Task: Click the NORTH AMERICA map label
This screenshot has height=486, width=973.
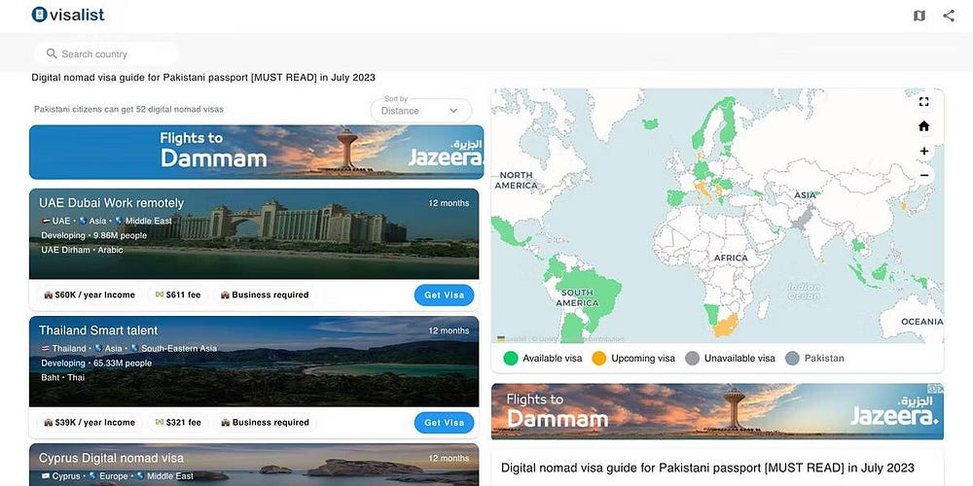Action: (x=515, y=181)
